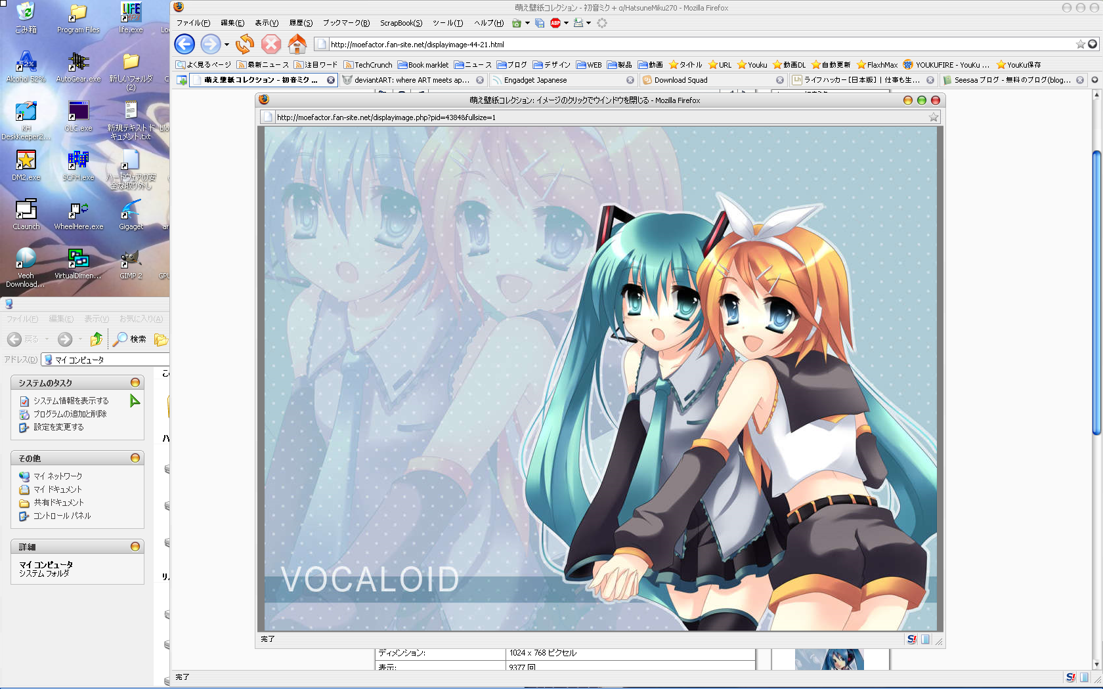The image size is (1103, 689).
Task: Open the tab list dropdown at right of tabs
Action: click(x=1094, y=80)
